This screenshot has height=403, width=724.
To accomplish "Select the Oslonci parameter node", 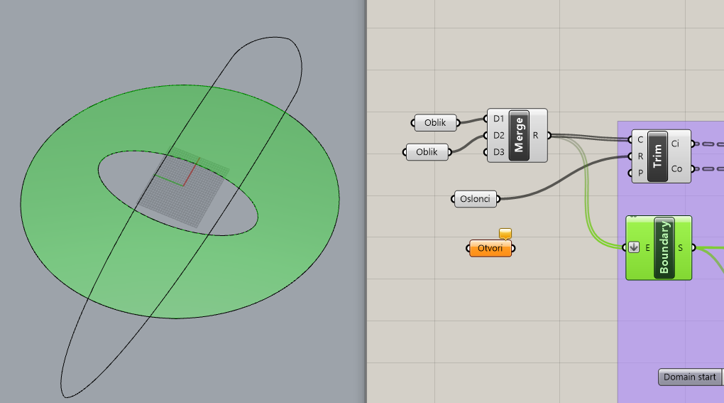I will point(475,199).
